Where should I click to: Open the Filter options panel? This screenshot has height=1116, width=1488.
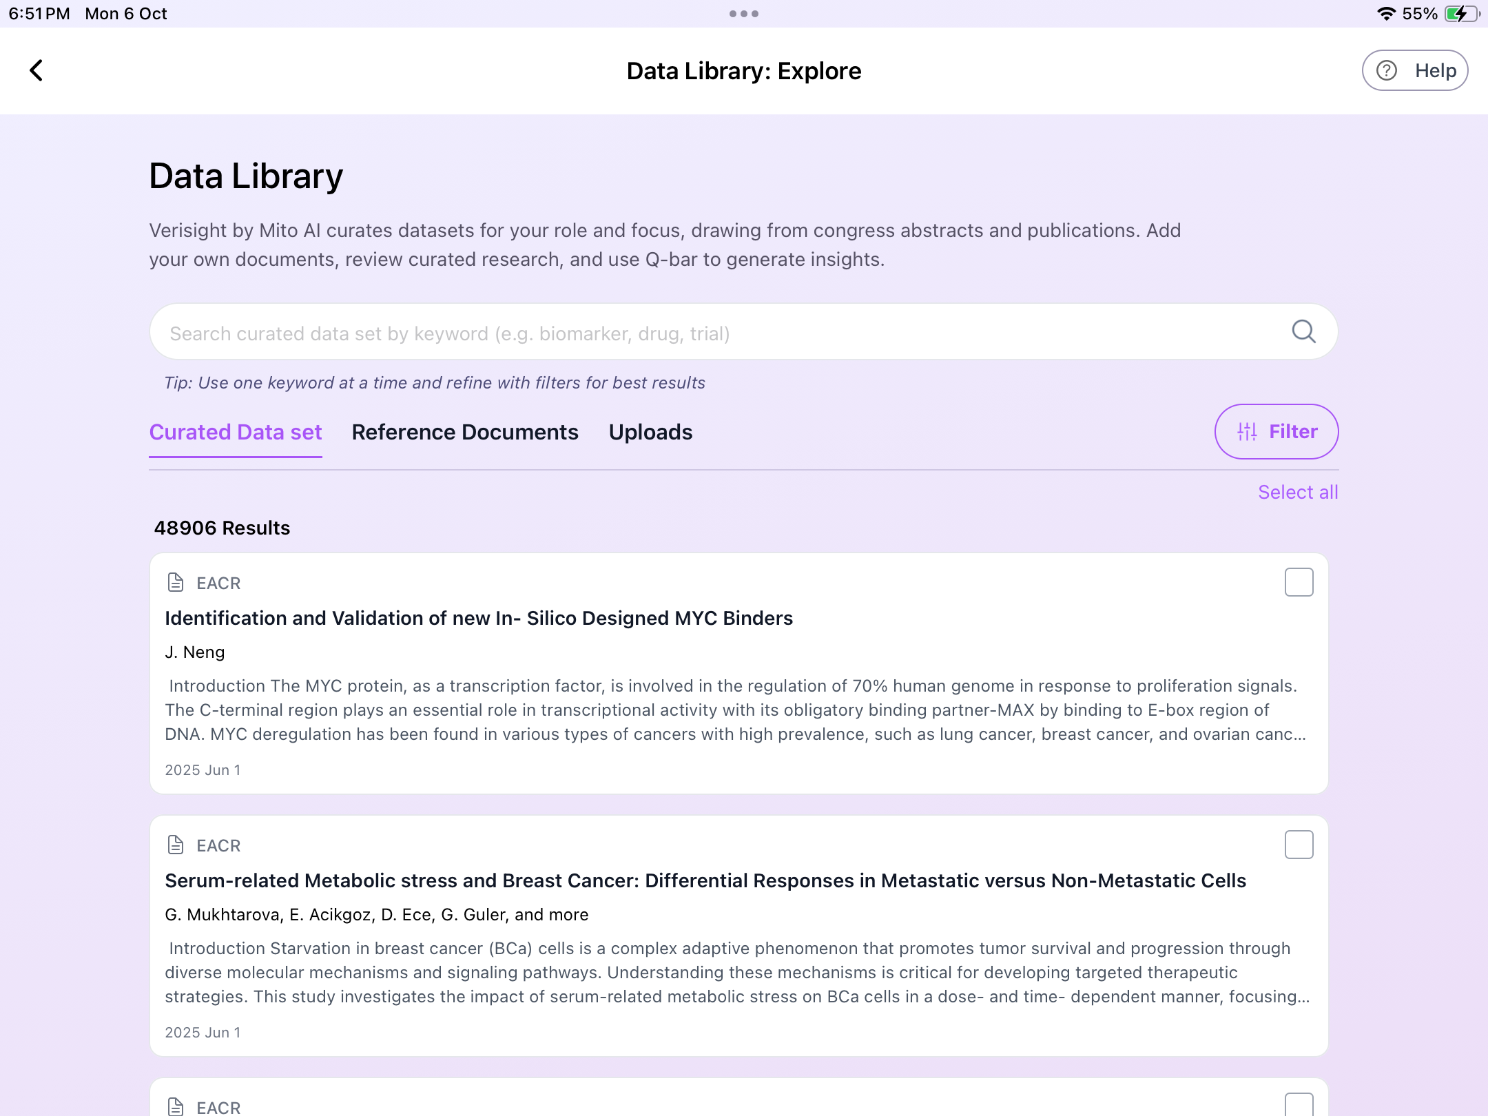click(x=1276, y=431)
